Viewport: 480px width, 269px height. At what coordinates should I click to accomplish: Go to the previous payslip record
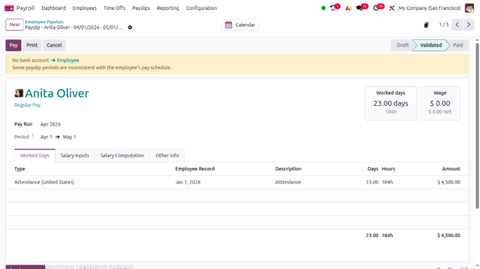[457, 25]
